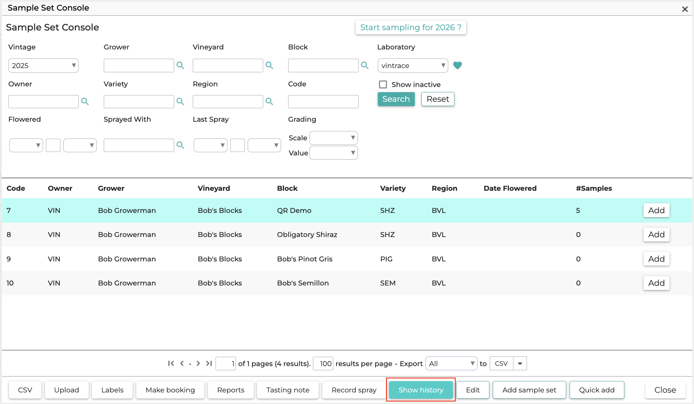Go to the last results page

click(209, 363)
